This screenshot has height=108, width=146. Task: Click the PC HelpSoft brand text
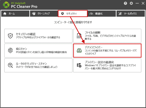18,3
